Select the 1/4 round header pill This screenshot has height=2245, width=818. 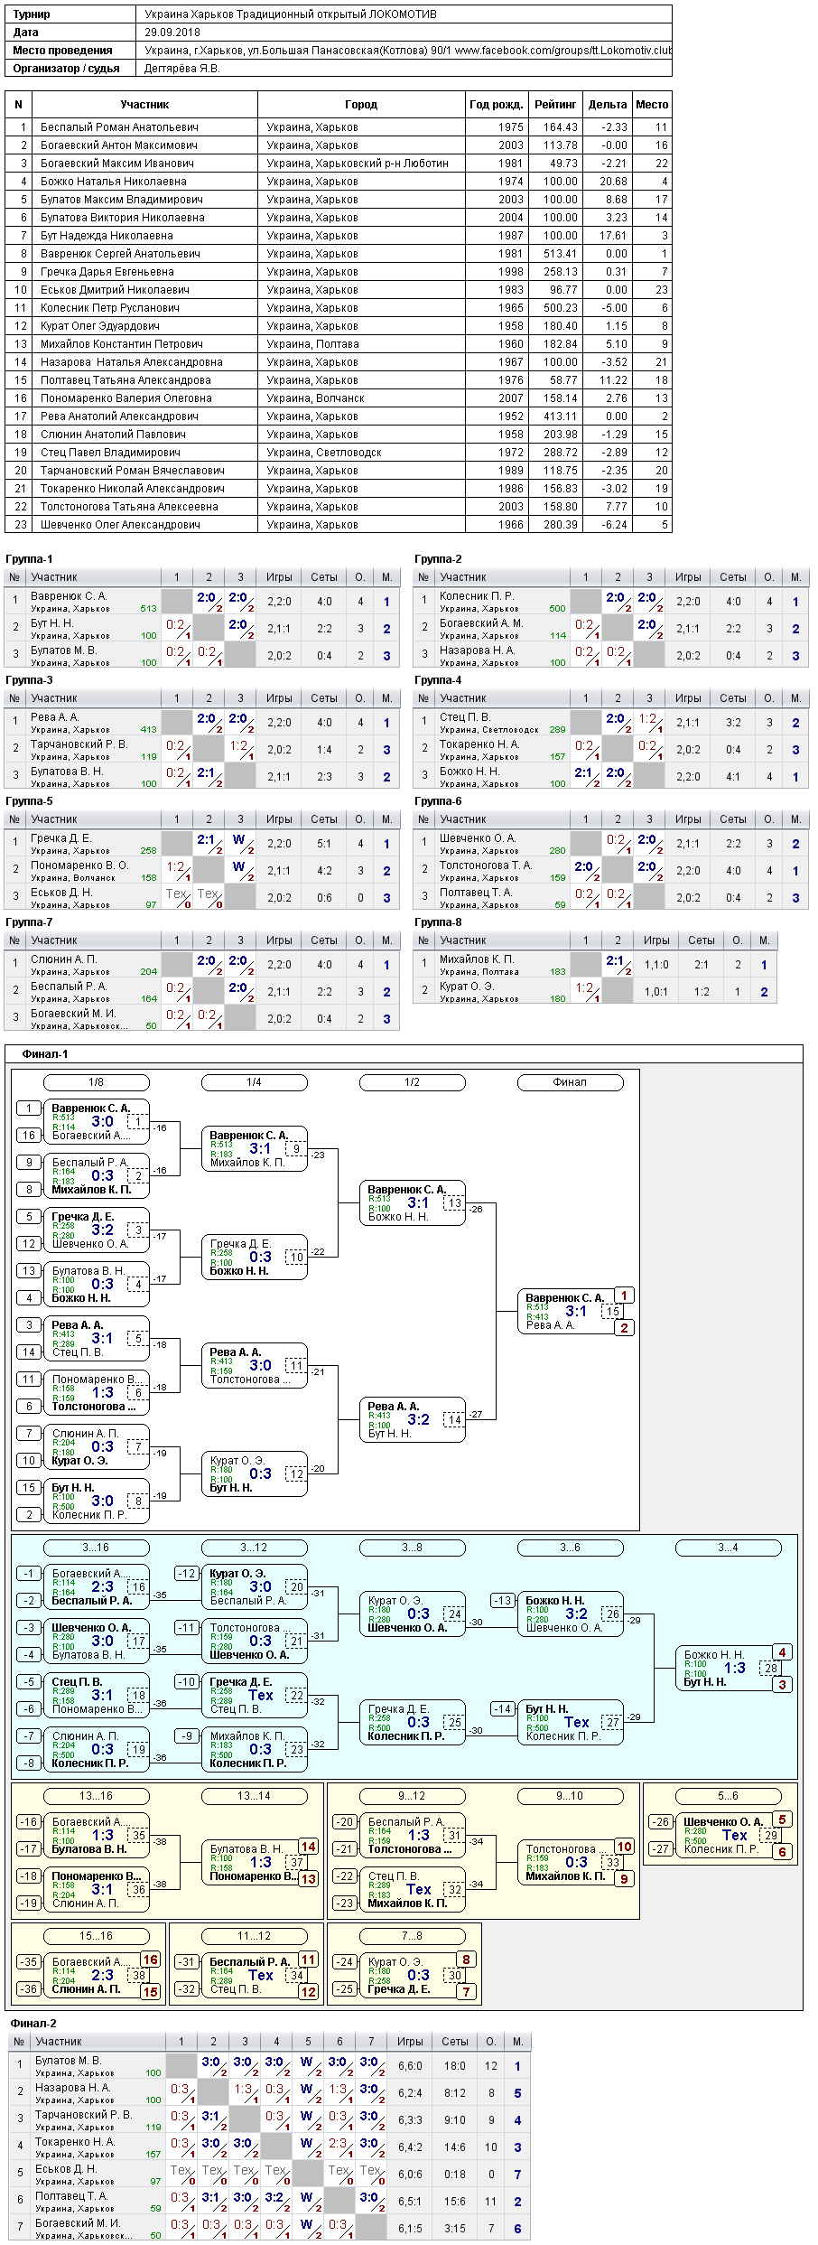tap(254, 1082)
